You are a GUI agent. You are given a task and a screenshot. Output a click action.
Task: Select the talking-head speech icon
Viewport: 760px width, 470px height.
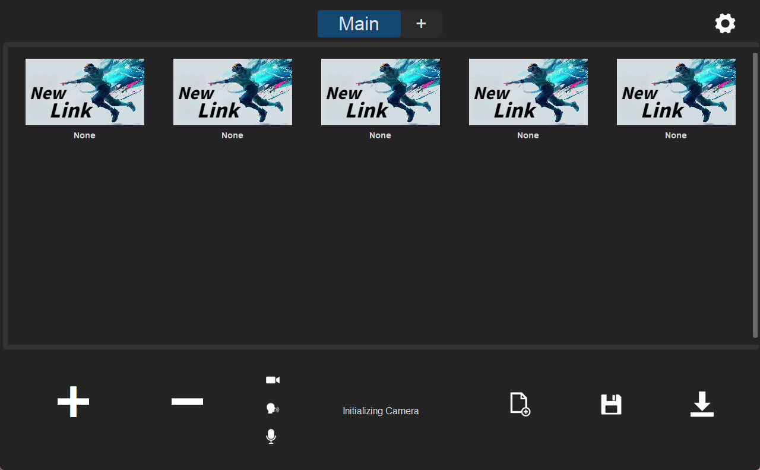point(273,408)
